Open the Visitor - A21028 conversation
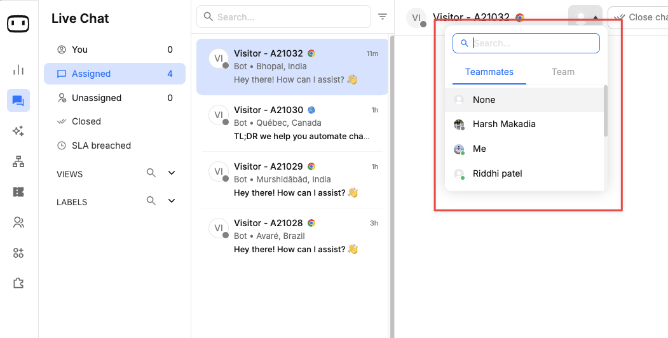The width and height of the screenshot is (668, 338). 292,236
